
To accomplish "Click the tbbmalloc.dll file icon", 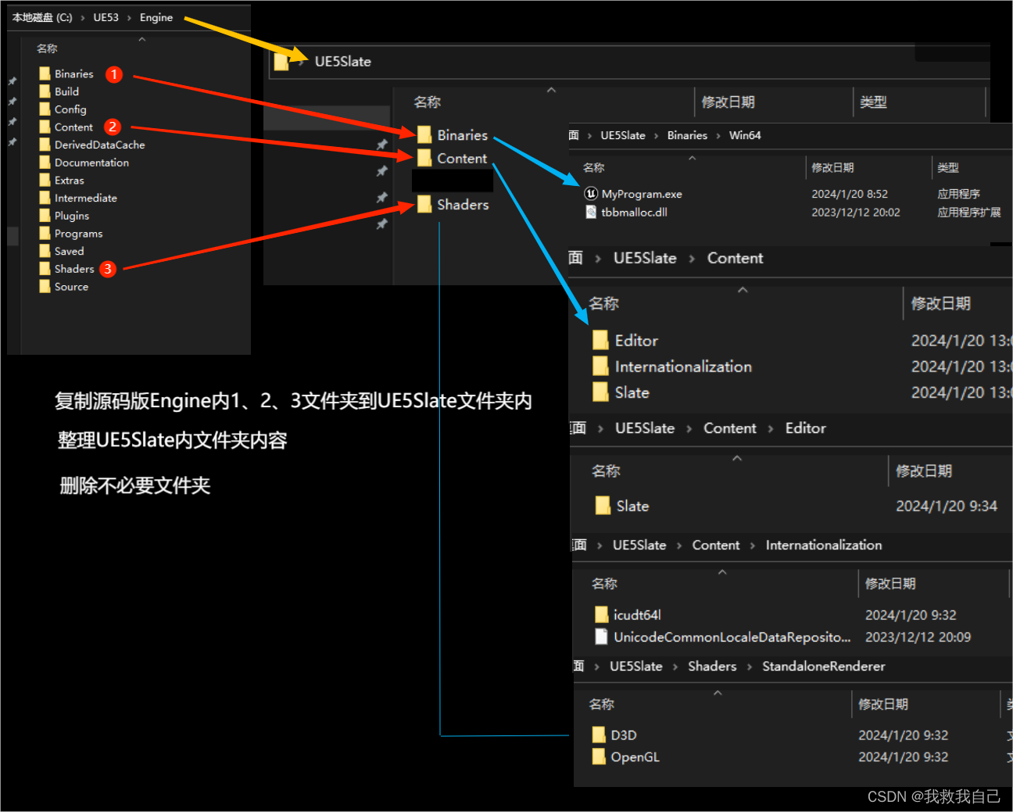I will tap(591, 212).
